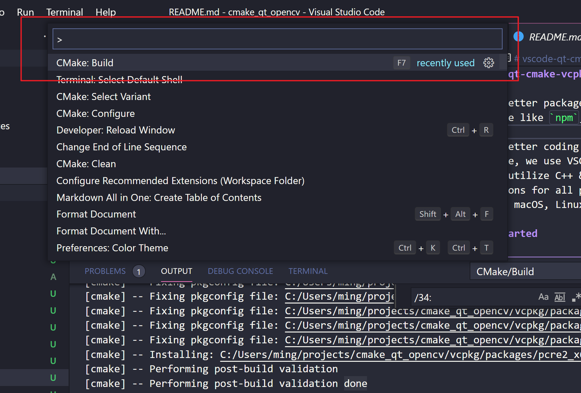Click the PROBLEMS counter badge
The image size is (581, 393).
tap(139, 271)
